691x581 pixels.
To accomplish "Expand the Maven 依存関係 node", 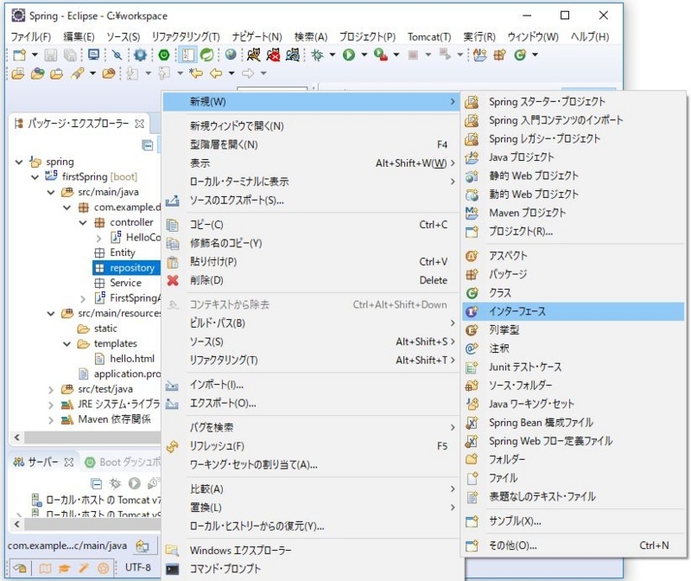I will tap(51, 420).
